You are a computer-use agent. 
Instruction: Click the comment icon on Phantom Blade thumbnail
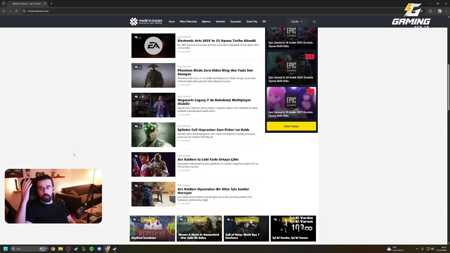[136, 67]
